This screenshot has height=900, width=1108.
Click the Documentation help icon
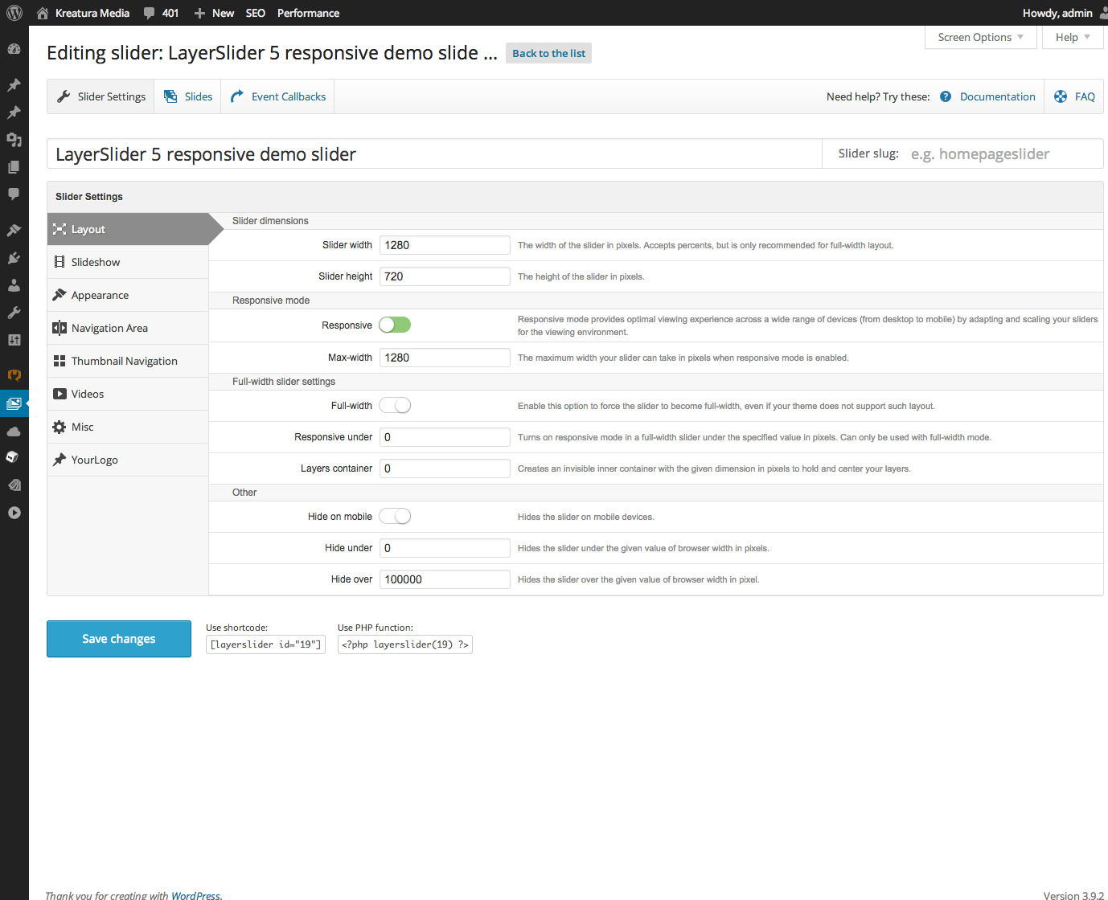click(x=946, y=96)
